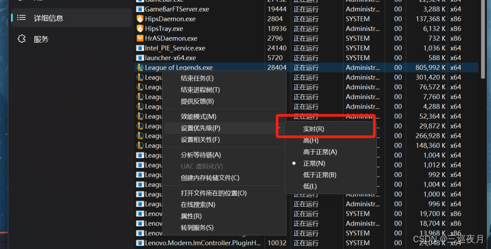Click PID 28404 cell
Image resolution: width=491 pixels, height=249 pixels.
point(277,67)
